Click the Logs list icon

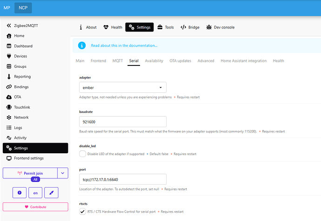tap(9, 128)
